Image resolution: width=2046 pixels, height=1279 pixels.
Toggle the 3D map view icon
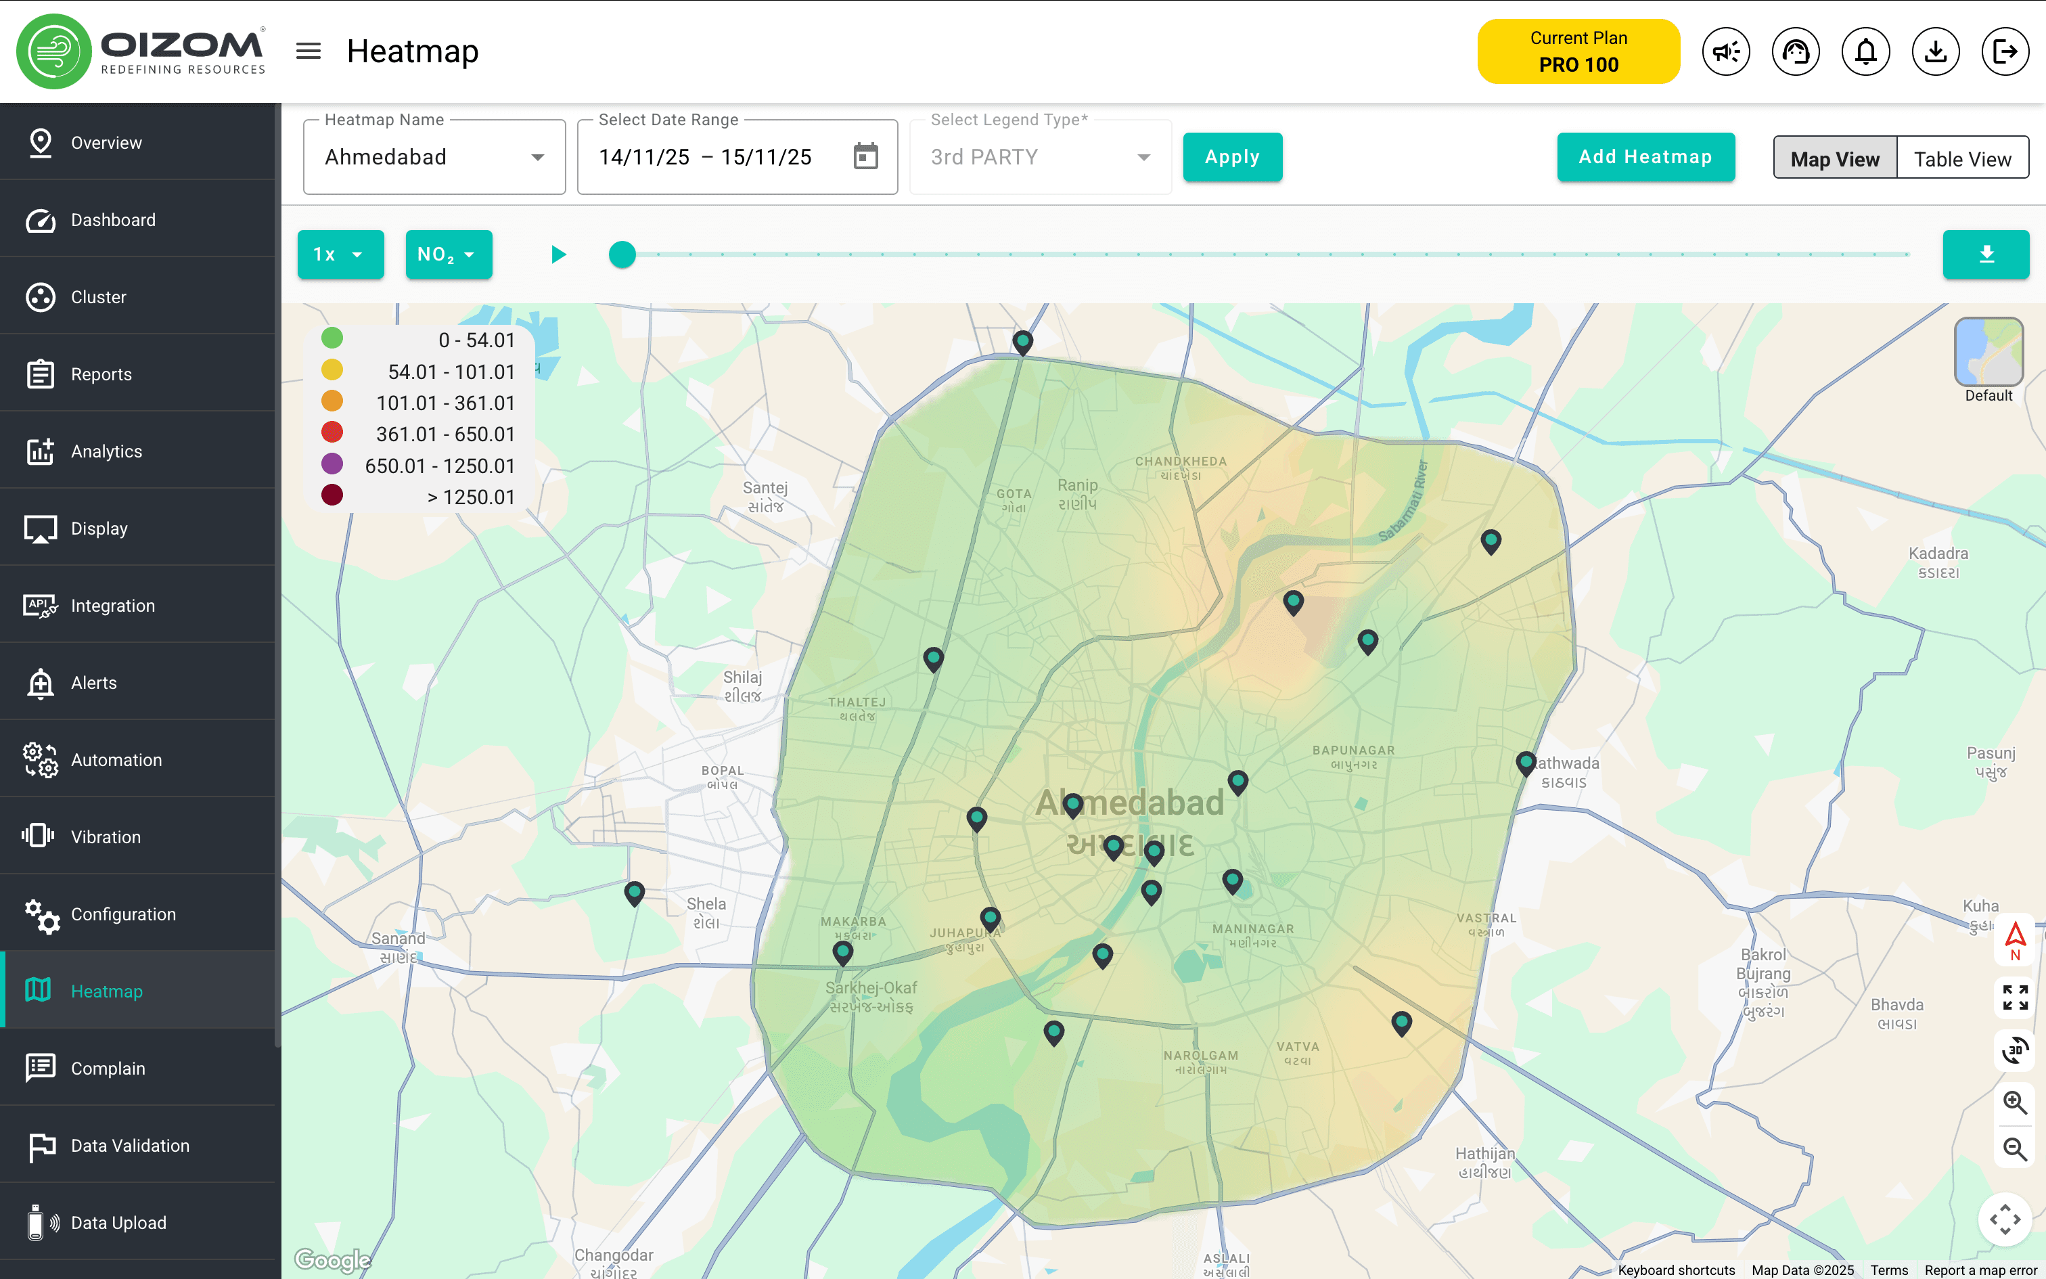pos(2016,1050)
